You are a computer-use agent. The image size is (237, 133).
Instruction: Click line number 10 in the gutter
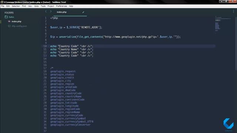45,46
